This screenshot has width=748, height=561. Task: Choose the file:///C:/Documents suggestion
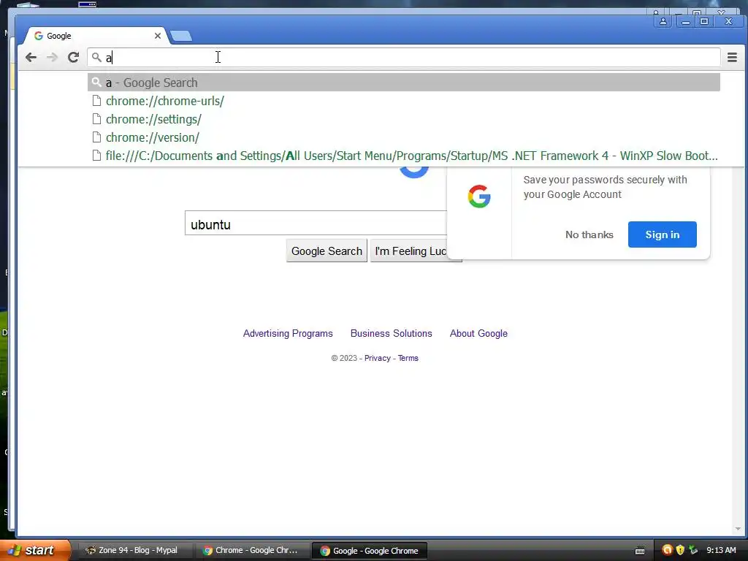pos(403,156)
